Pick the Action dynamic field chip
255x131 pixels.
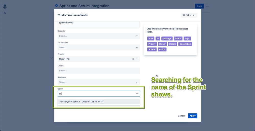click(x=162, y=49)
